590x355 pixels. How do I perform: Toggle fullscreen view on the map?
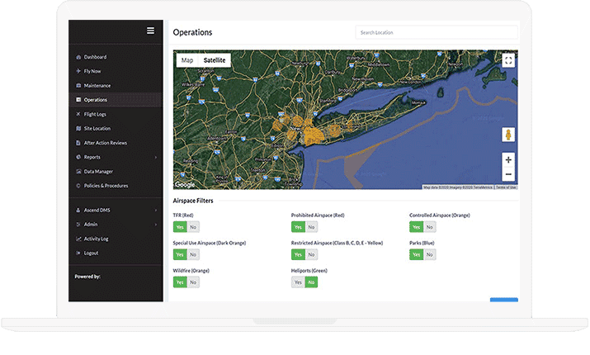pyautogui.click(x=508, y=60)
